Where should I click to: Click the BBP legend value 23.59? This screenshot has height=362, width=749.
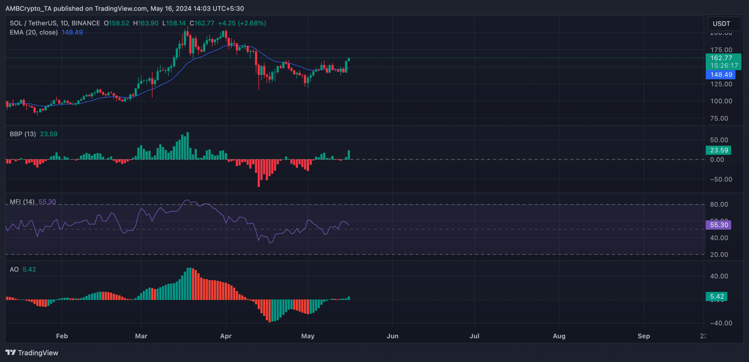tap(49, 134)
